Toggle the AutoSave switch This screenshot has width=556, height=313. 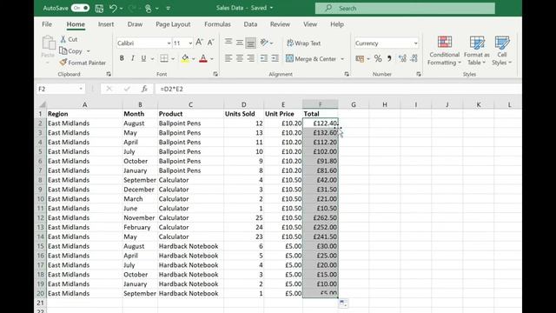pyautogui.click(x=80, y=8)
